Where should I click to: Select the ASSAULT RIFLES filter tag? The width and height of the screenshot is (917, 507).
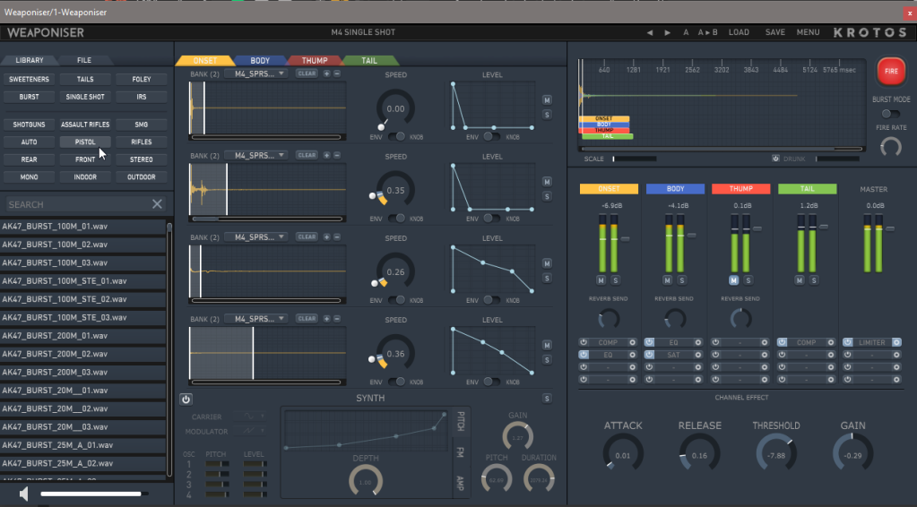pyautogui.click(x=85, y=125)
